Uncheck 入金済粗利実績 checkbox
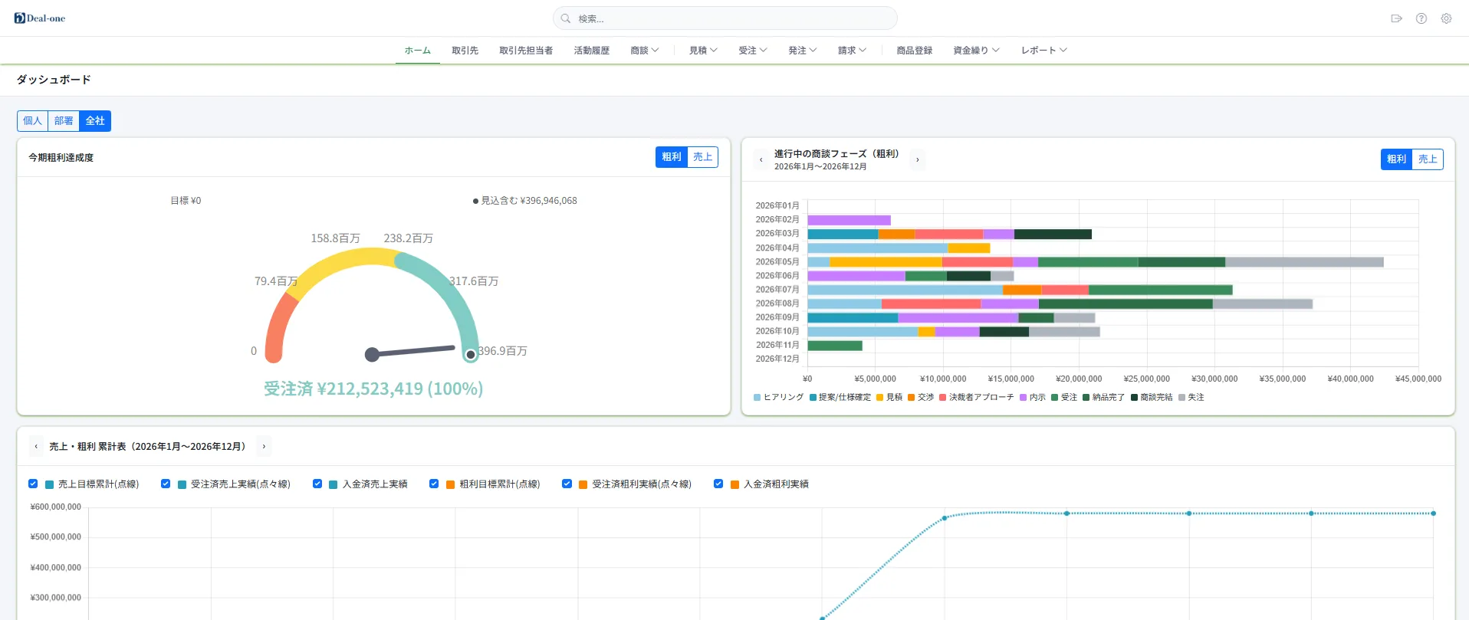The width and height of the screenshot is (1469, 620). (718, 484)
